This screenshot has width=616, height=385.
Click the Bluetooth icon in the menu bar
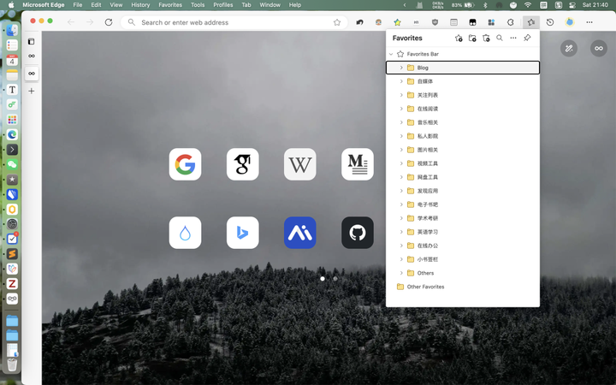[485, 5]
